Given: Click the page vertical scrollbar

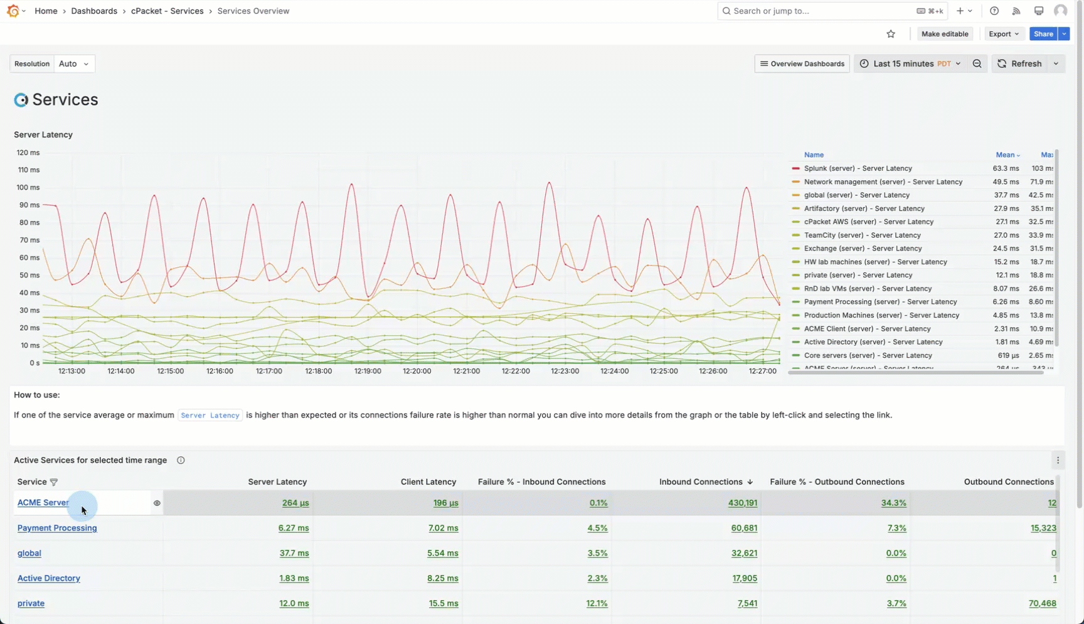Looking at the screenshot, I should tap(1080, 254).
